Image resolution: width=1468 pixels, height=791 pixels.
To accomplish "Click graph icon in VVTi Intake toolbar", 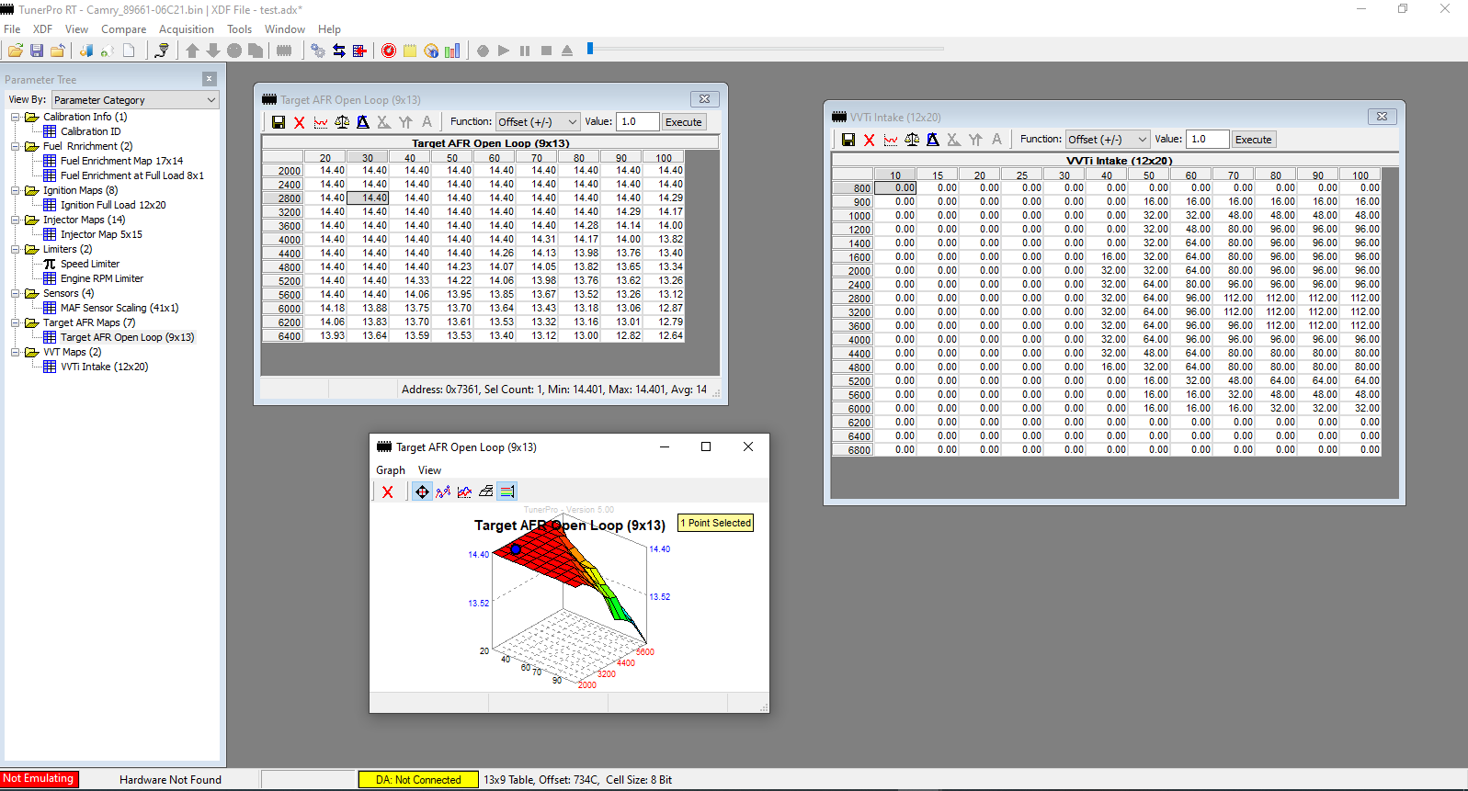I will click(x=891, y=140).
